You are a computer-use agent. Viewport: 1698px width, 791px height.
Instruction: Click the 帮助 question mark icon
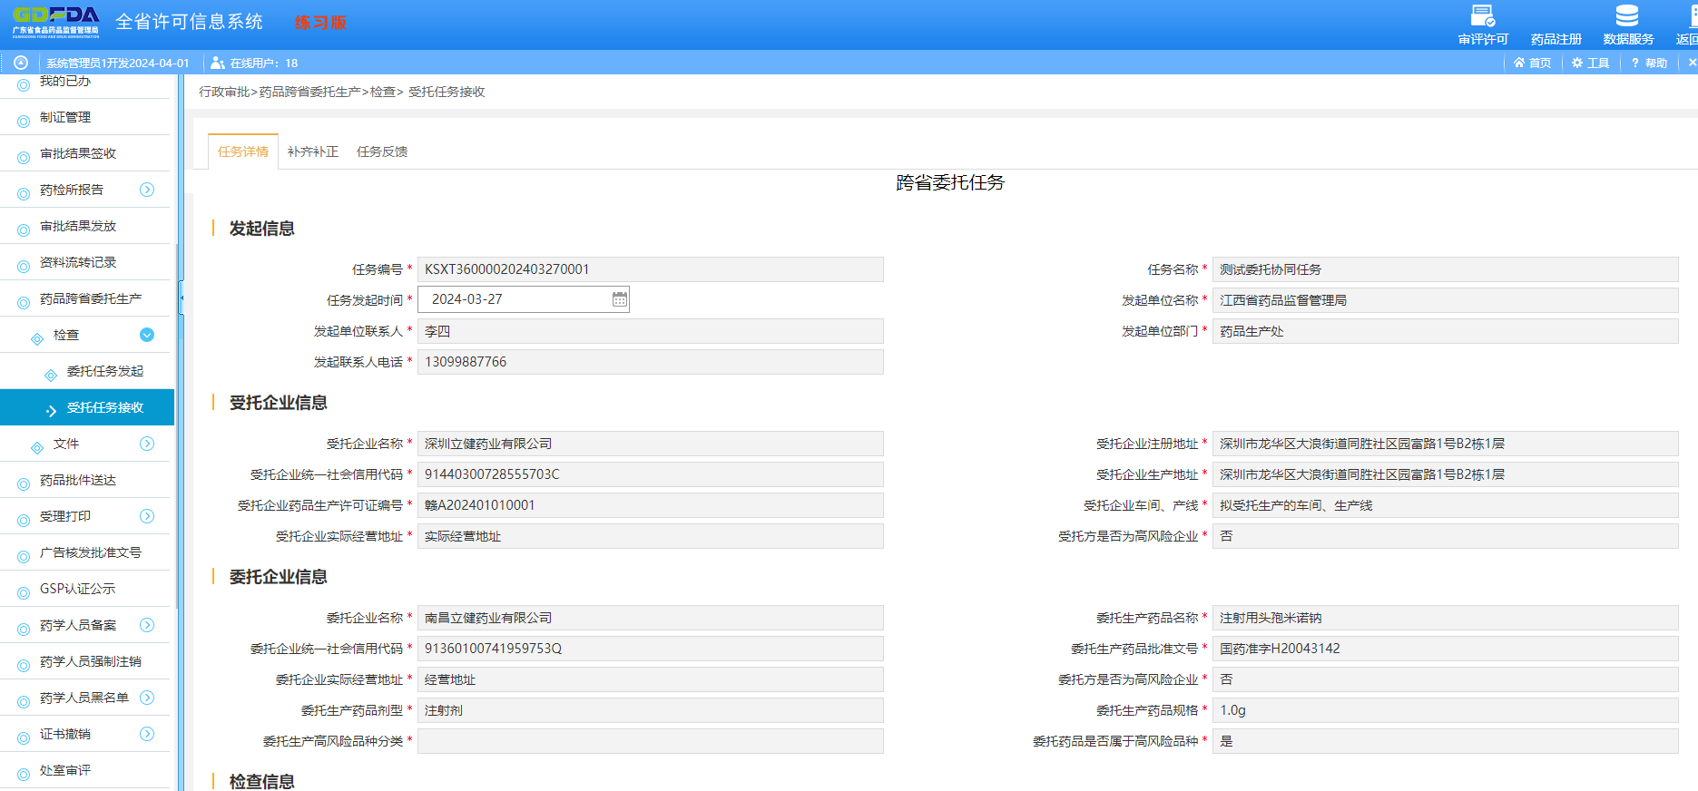pos(1635,63)
